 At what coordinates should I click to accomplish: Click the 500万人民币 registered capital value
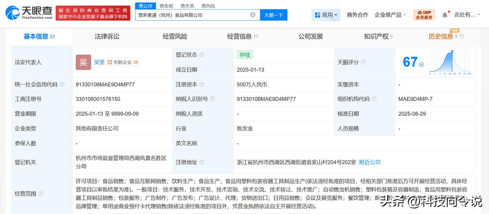(252, 85)
